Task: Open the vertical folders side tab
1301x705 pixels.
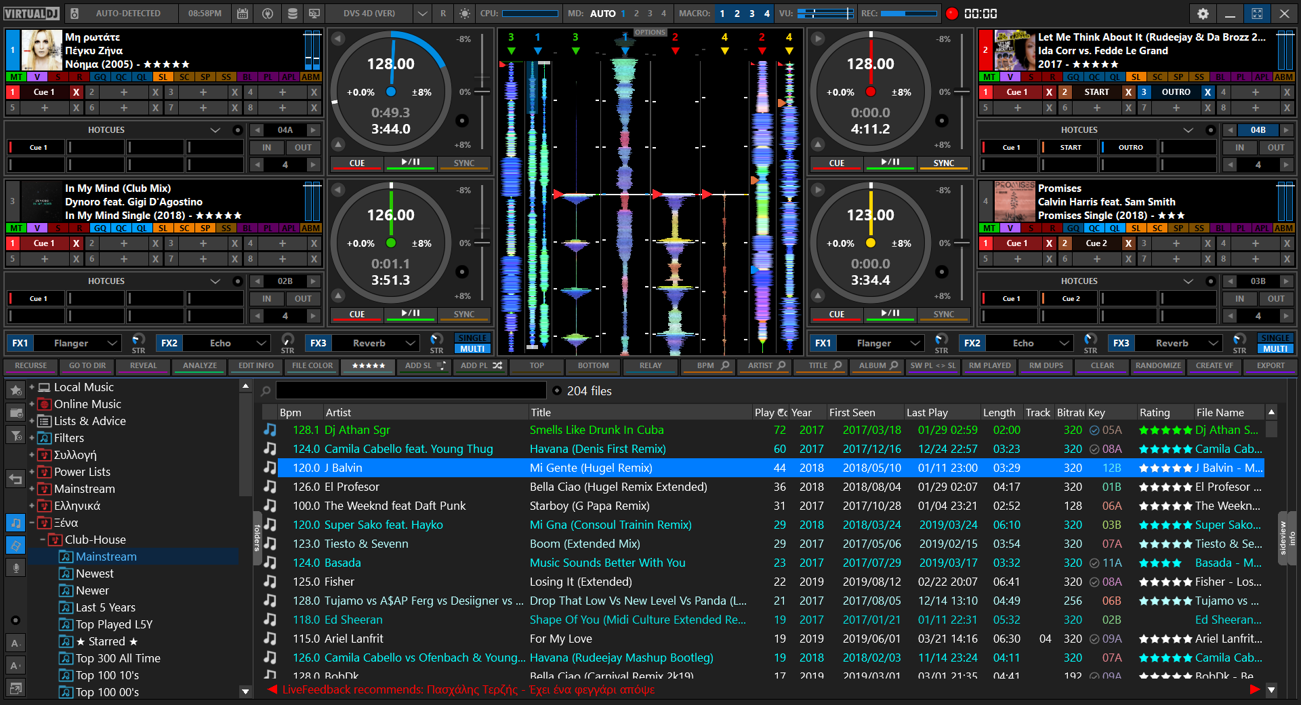Action: point(257,538)
